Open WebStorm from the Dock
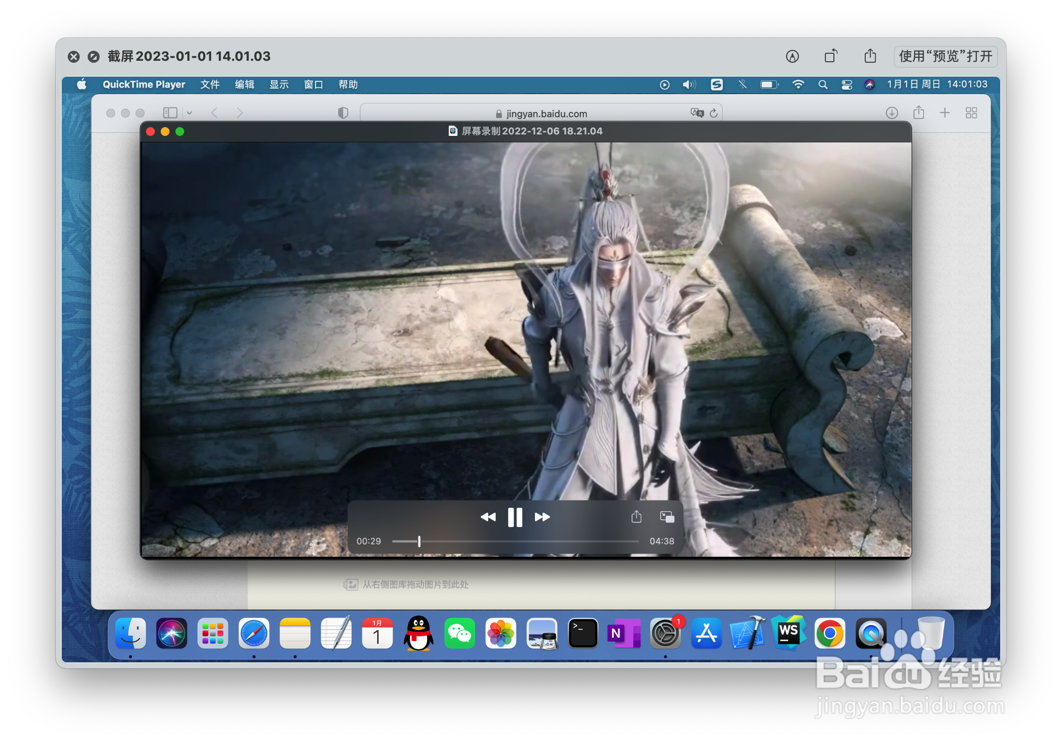This screenshot has height=742, width=1062. [x=789, y=632]
